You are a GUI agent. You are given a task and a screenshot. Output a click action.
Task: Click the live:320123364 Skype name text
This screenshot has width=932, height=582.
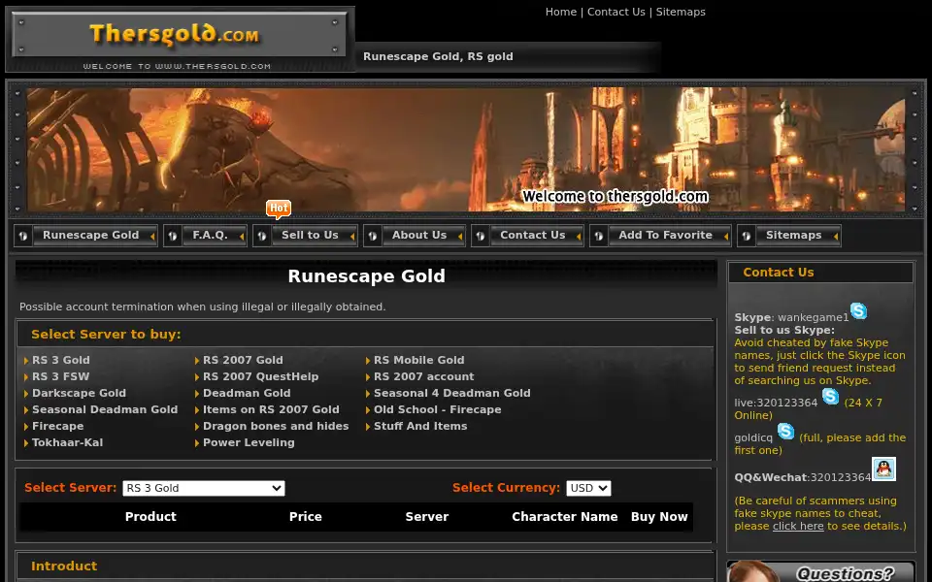[776, 403]
